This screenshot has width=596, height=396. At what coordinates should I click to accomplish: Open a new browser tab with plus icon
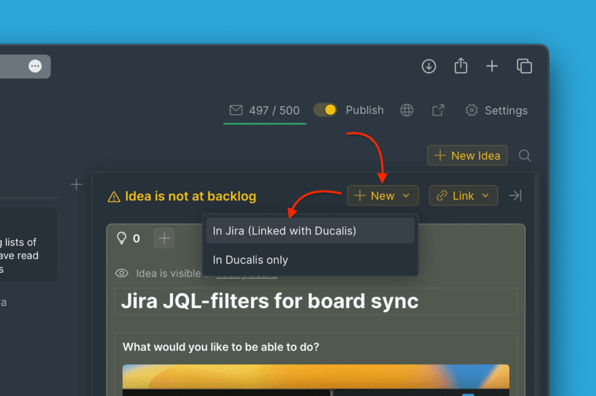[x=492, y=66]
